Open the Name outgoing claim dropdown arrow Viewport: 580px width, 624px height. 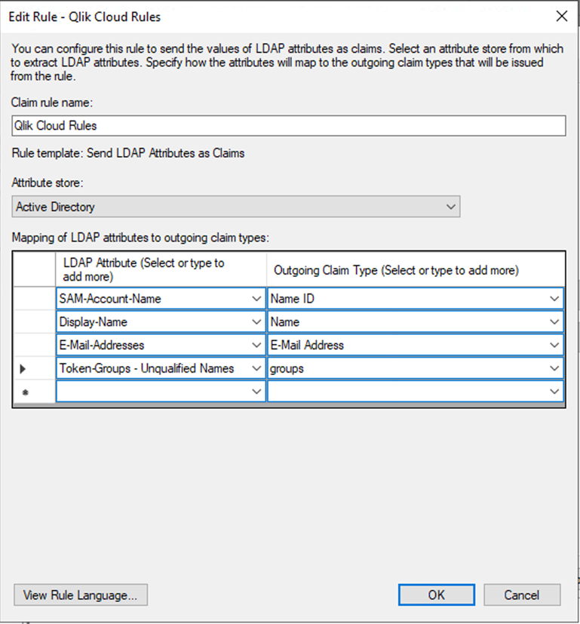pos(555,322)
